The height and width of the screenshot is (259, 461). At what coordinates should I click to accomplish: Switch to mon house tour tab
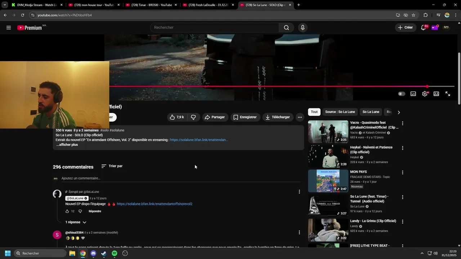[94, 5]
